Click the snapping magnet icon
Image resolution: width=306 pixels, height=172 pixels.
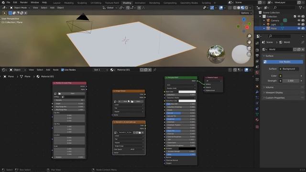click(128, 8)
